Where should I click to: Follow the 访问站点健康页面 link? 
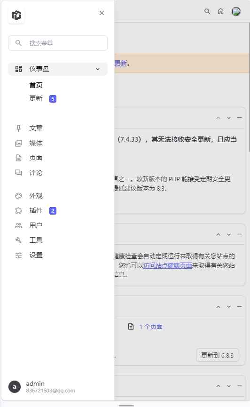click(x=168, y=265)
